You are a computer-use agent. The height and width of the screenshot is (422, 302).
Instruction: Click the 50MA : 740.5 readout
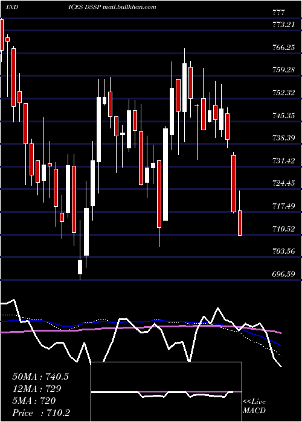[40, 377]
